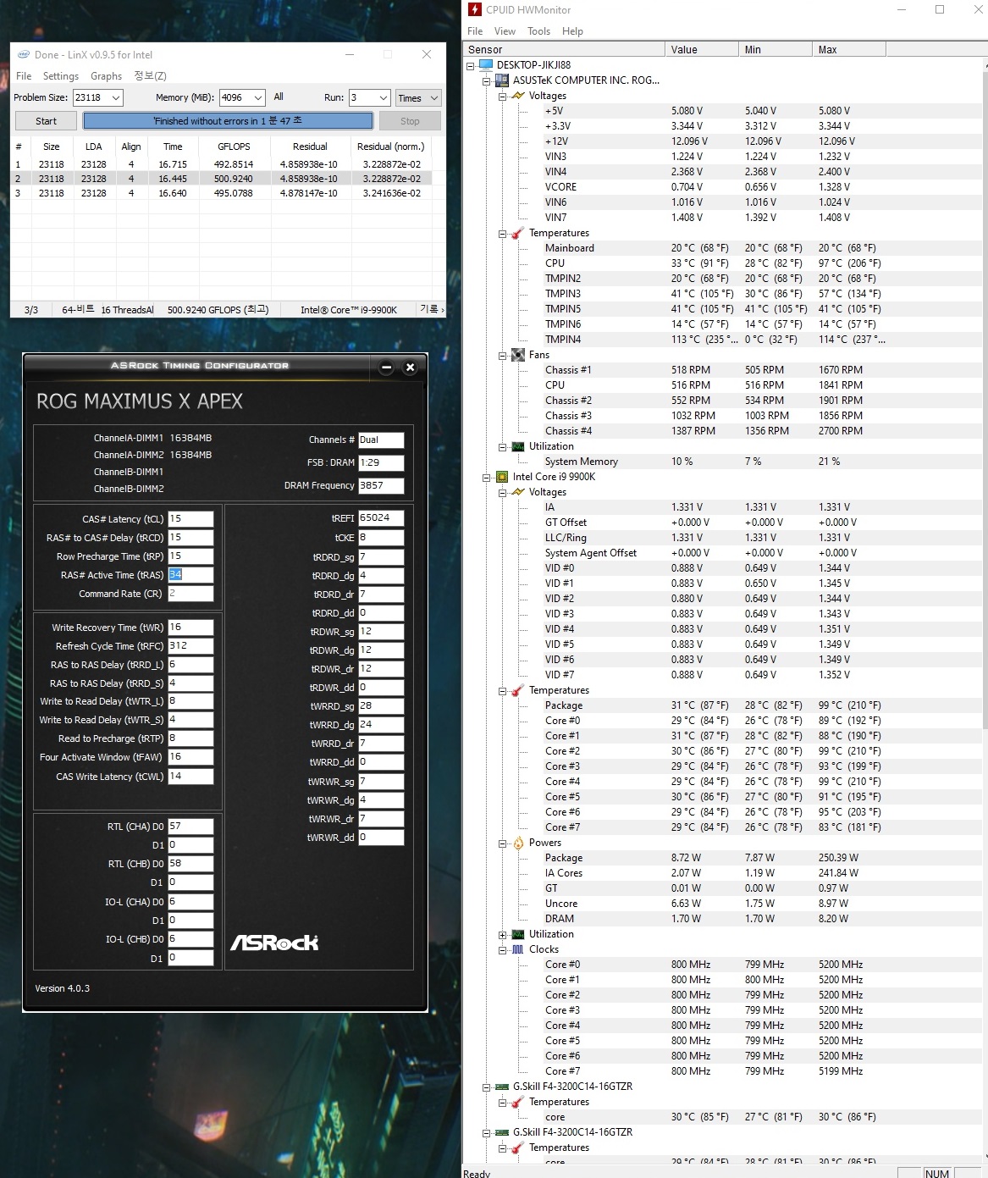Minimize the ASRock Timing Configurator
The height and width of the screenshot is (1178, 988).
coord(386,368)
